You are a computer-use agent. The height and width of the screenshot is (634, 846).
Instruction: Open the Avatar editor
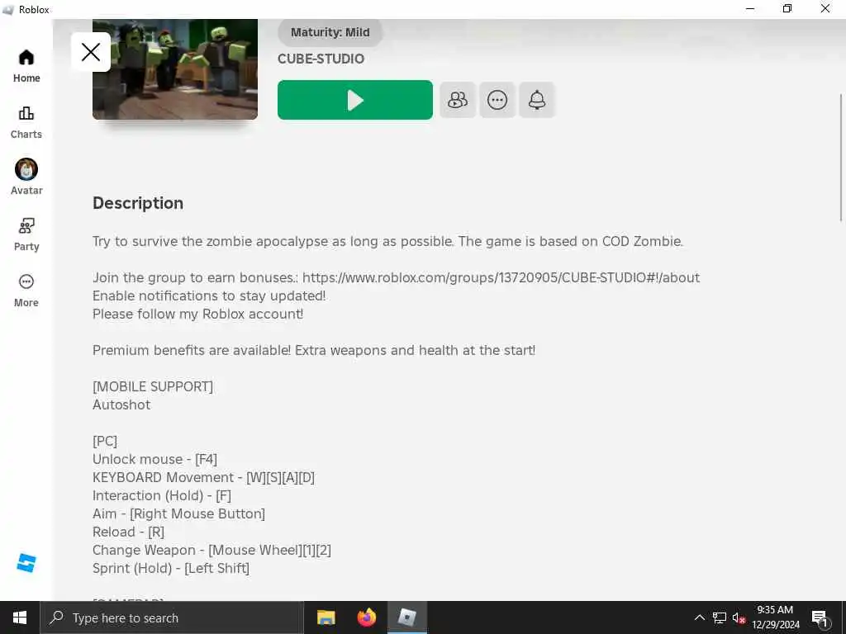click(x=26, y=177)
